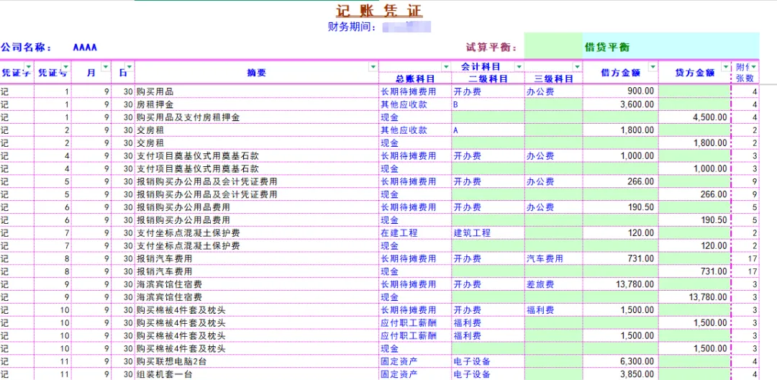
Task: Select the debit amount 3,850.00
Action: pos(620,374)
